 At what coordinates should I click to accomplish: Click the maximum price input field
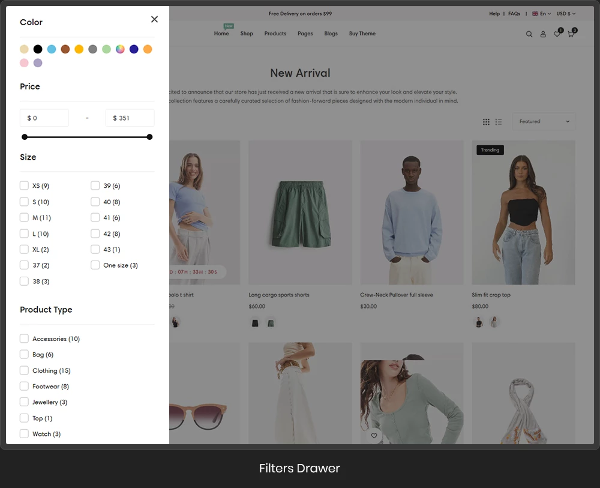[x=130, y=118]
